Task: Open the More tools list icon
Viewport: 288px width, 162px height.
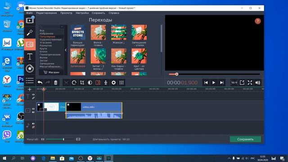Action: tap(30, 80)
